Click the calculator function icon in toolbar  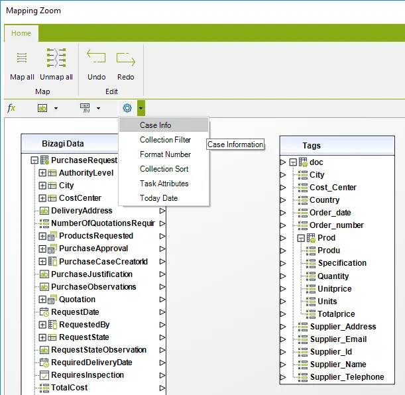(x=85, y=108)
